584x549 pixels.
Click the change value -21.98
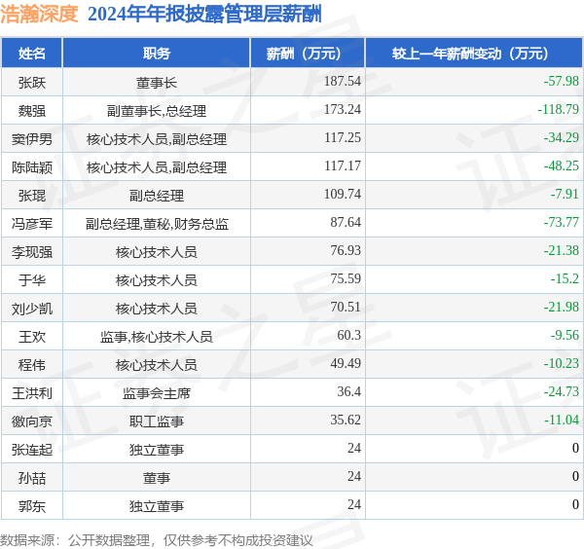(x=562, y=307)
